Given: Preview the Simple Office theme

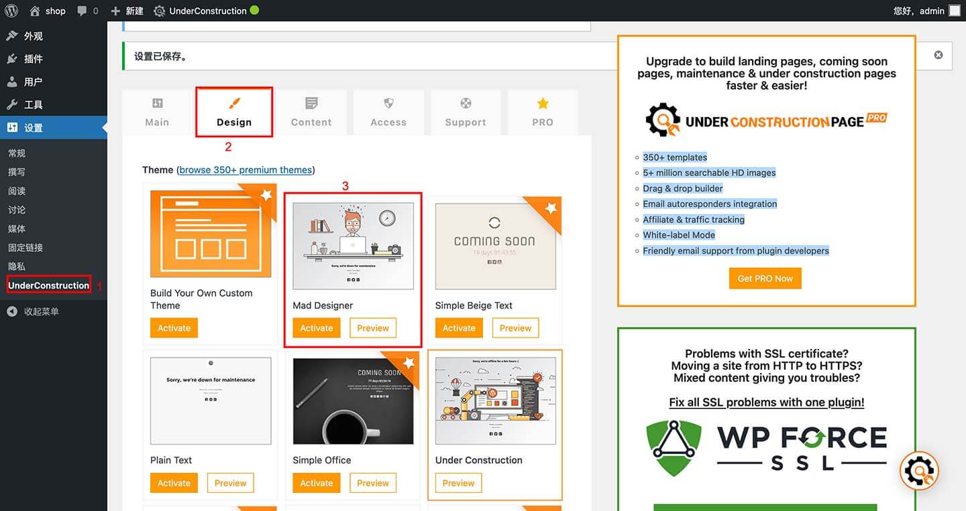Looking at the screenshot, I should coord(373,483).
